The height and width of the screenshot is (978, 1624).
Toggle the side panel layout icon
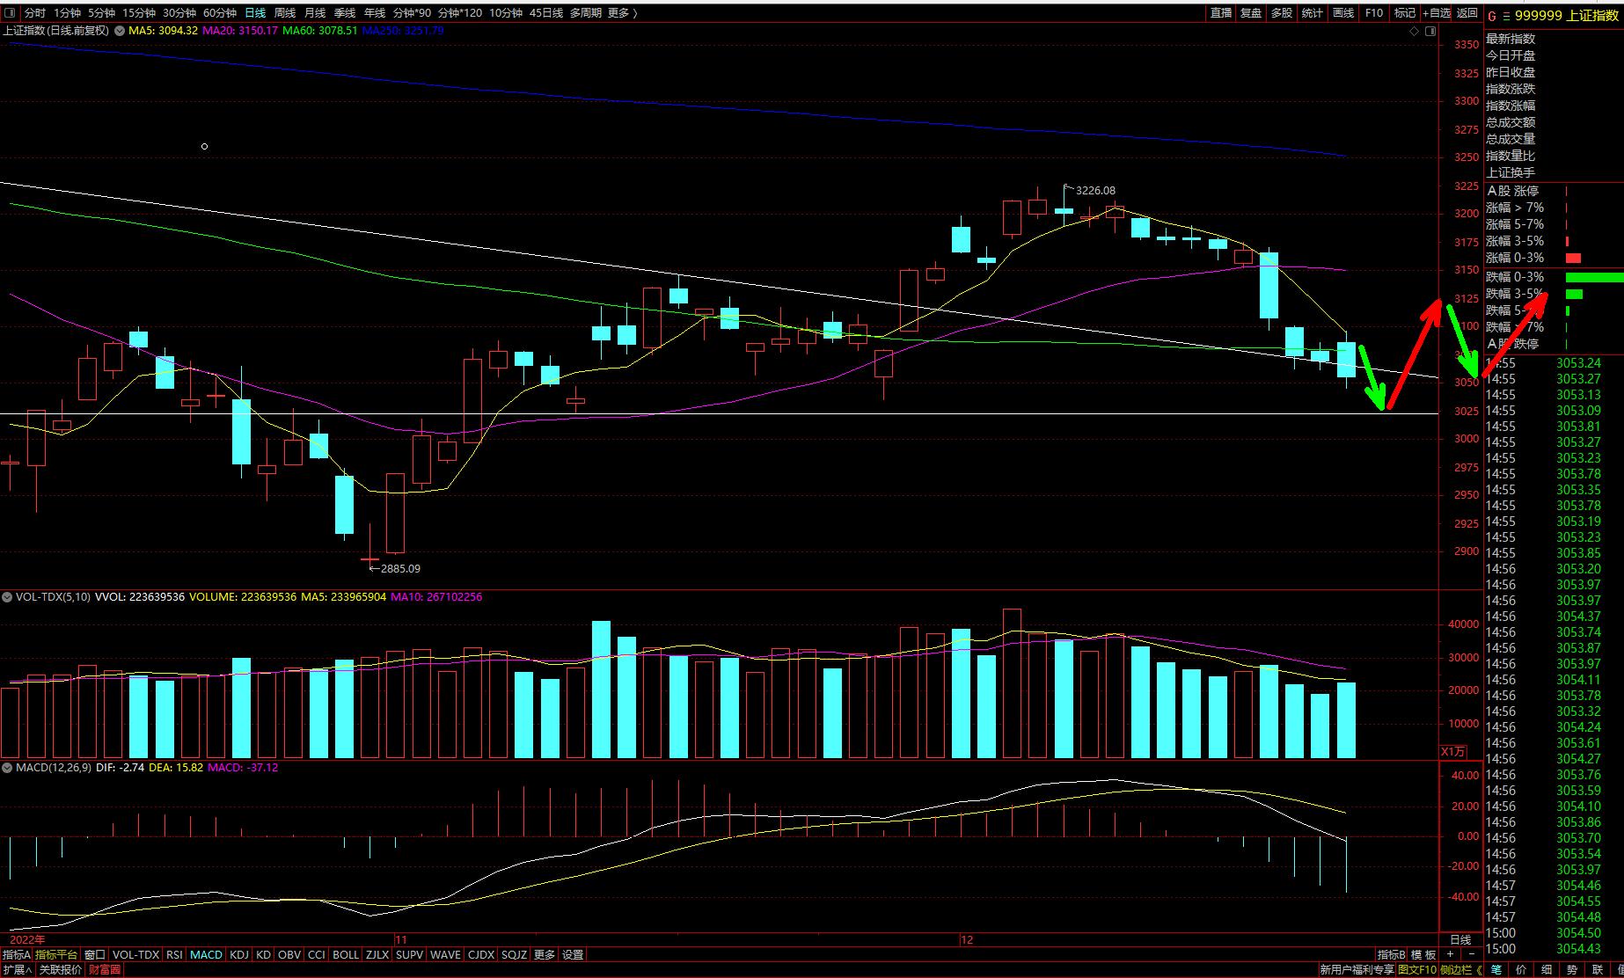point(1430,31)
